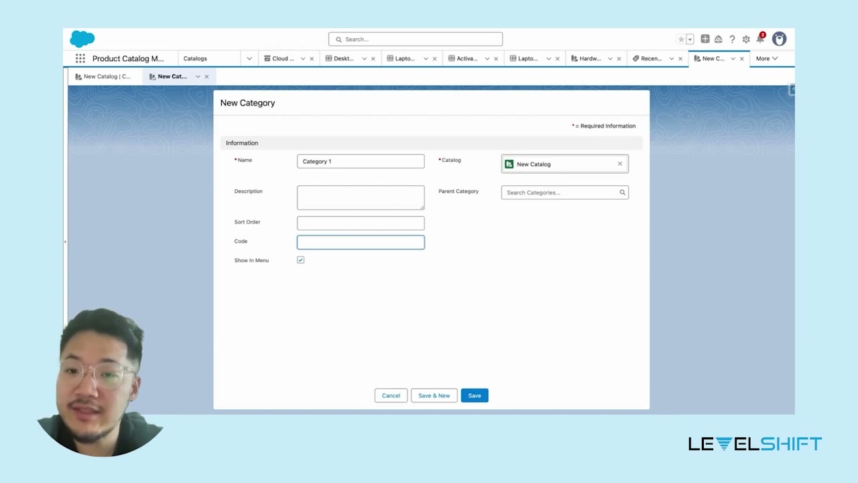This screenshot has height=483, width=858.
Task: Add current page to Favorites star
Action: pyautogui.click(x=681, y=40)
